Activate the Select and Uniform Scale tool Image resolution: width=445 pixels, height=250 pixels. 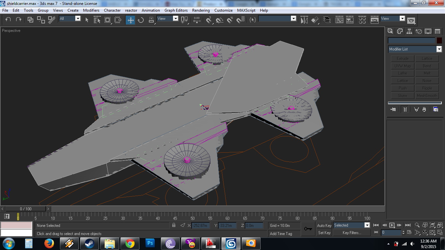coord(151,20)
